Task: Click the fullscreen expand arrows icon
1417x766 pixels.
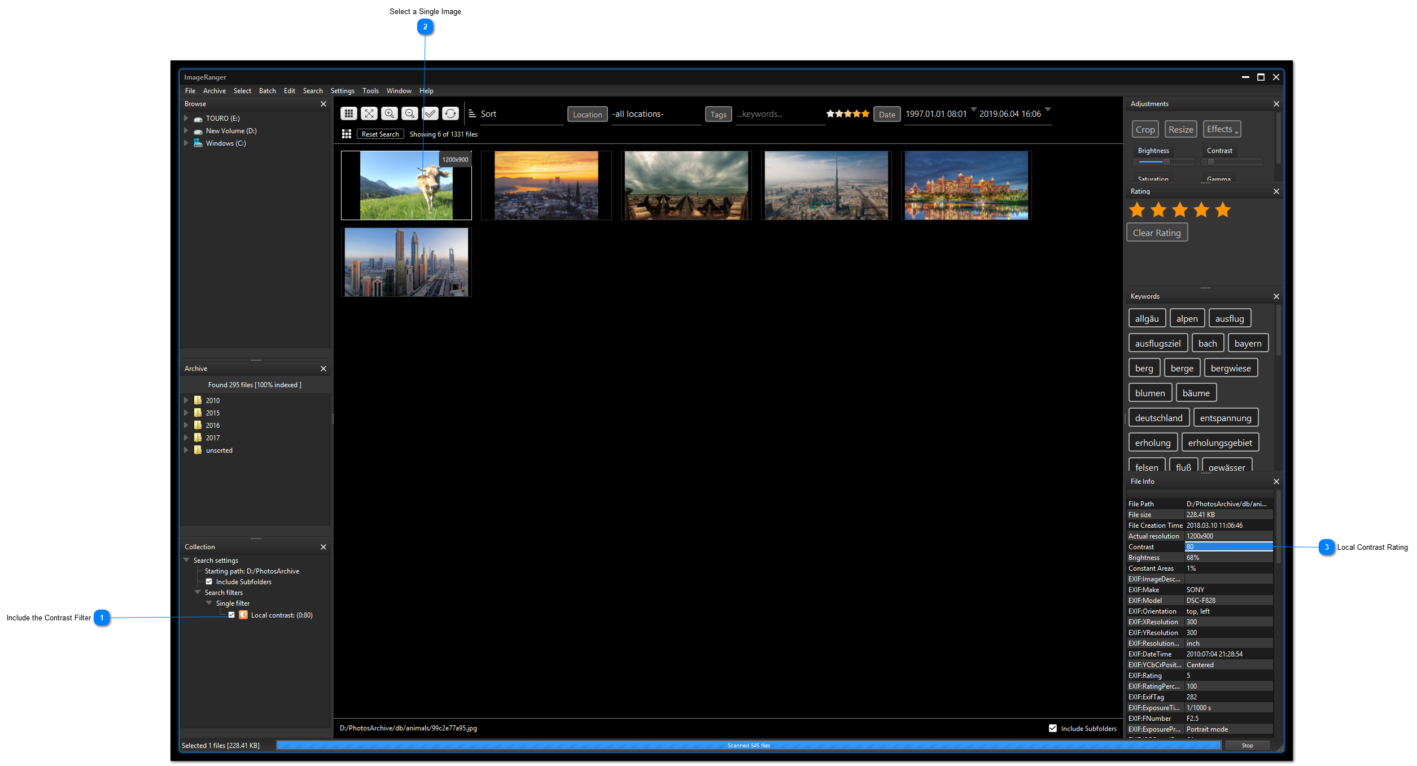Action: click(369, 113)
